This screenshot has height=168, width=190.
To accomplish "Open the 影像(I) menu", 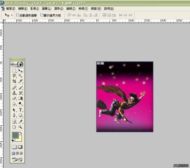I will (35, 9).
